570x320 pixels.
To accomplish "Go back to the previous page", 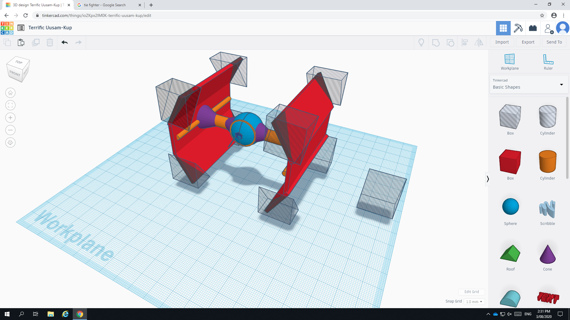I will 7,15.
